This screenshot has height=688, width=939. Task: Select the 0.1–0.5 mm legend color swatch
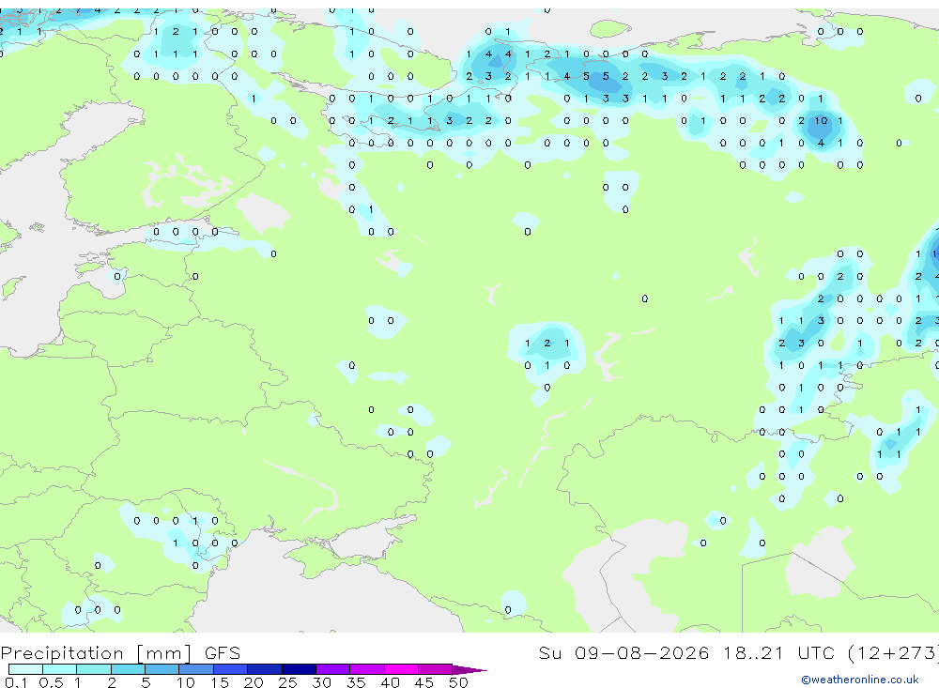(x=25, y=669)
